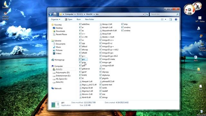Open Recycle Bin on desktop

click(x=201, y=113)
